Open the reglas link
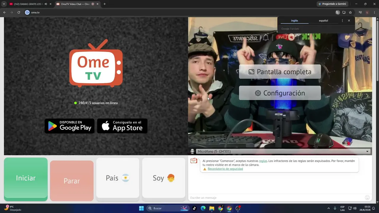This screenshot has height=213, width=379. click(x=263, y=161)
